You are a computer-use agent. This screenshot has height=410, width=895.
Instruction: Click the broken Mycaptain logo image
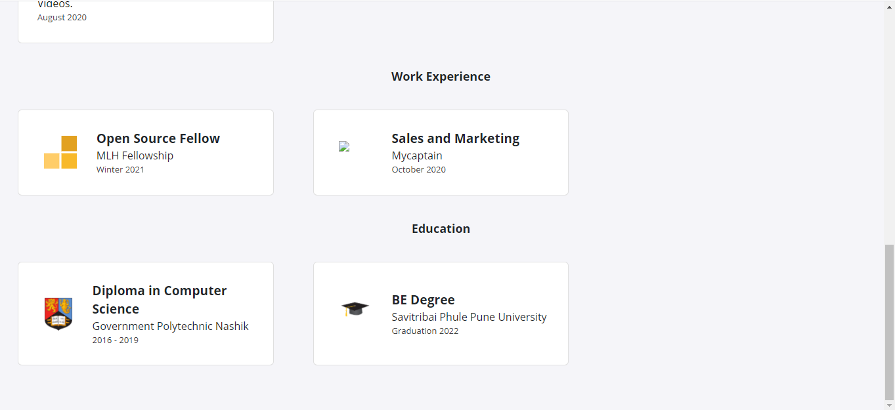point(344,147)
